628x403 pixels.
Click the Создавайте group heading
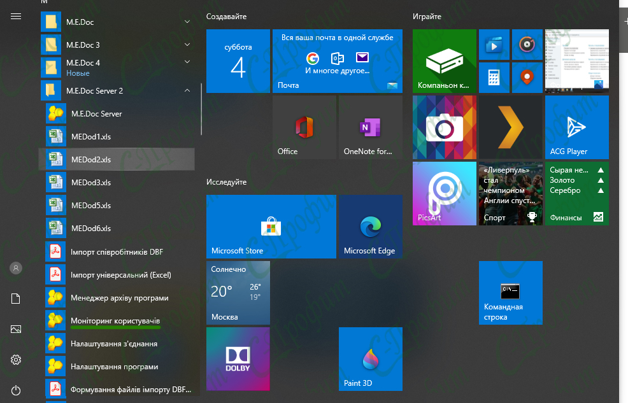[x=226, y=17]
